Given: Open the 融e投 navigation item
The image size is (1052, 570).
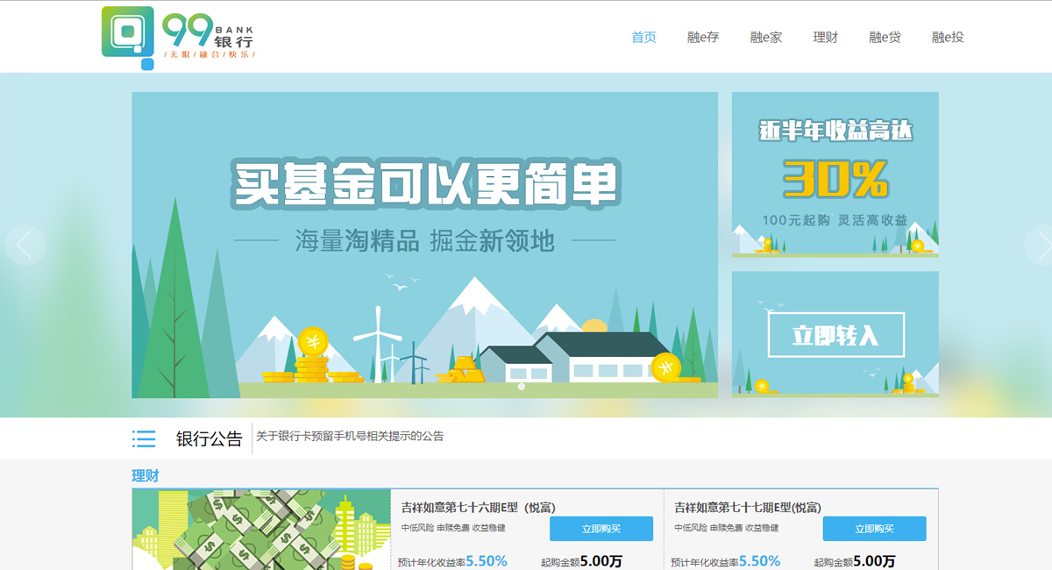Looking at the screenshot, I should coord(948,37).
